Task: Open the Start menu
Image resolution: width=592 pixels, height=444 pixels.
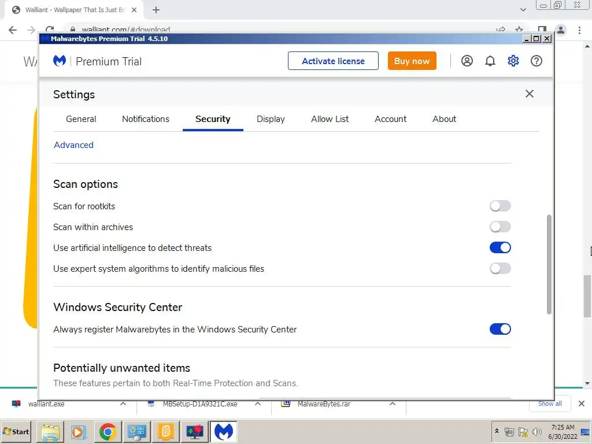Action: click(16, 431)
